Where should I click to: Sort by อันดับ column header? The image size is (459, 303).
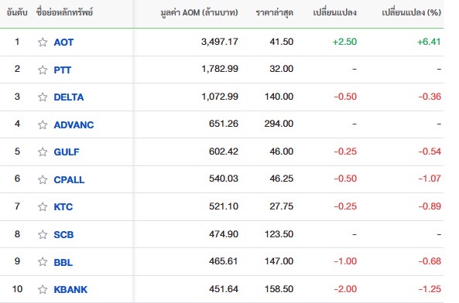click(x=17, y=12)
